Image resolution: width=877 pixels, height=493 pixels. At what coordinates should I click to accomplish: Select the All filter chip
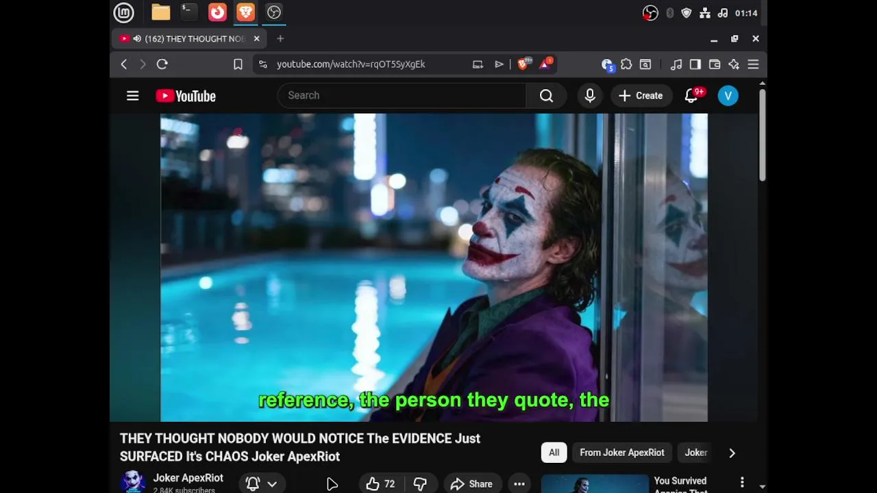point(554,453)
